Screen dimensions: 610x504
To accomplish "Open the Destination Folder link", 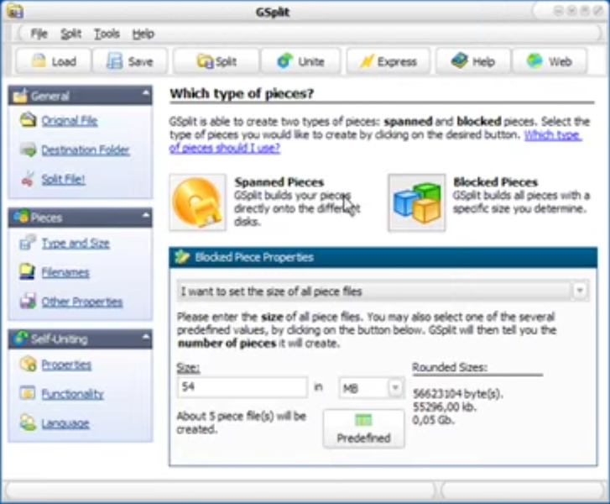I will pyautogui.click(x=86, y=150).
